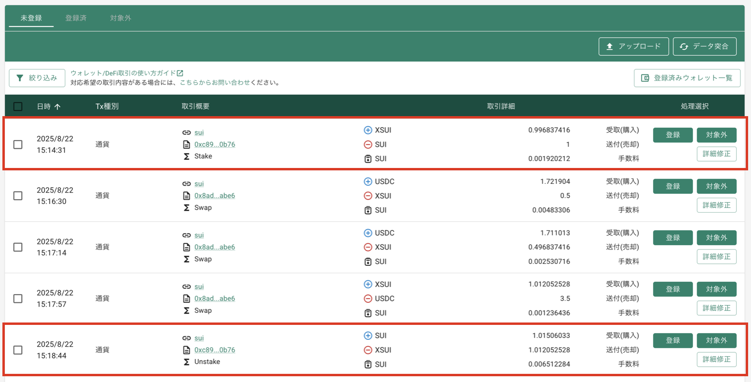Click 対象外 for the 15:17:57 Swap row

tap(716, 289)
